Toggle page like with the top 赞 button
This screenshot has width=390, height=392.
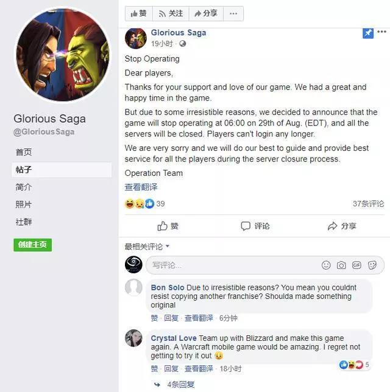click(139, 13)
